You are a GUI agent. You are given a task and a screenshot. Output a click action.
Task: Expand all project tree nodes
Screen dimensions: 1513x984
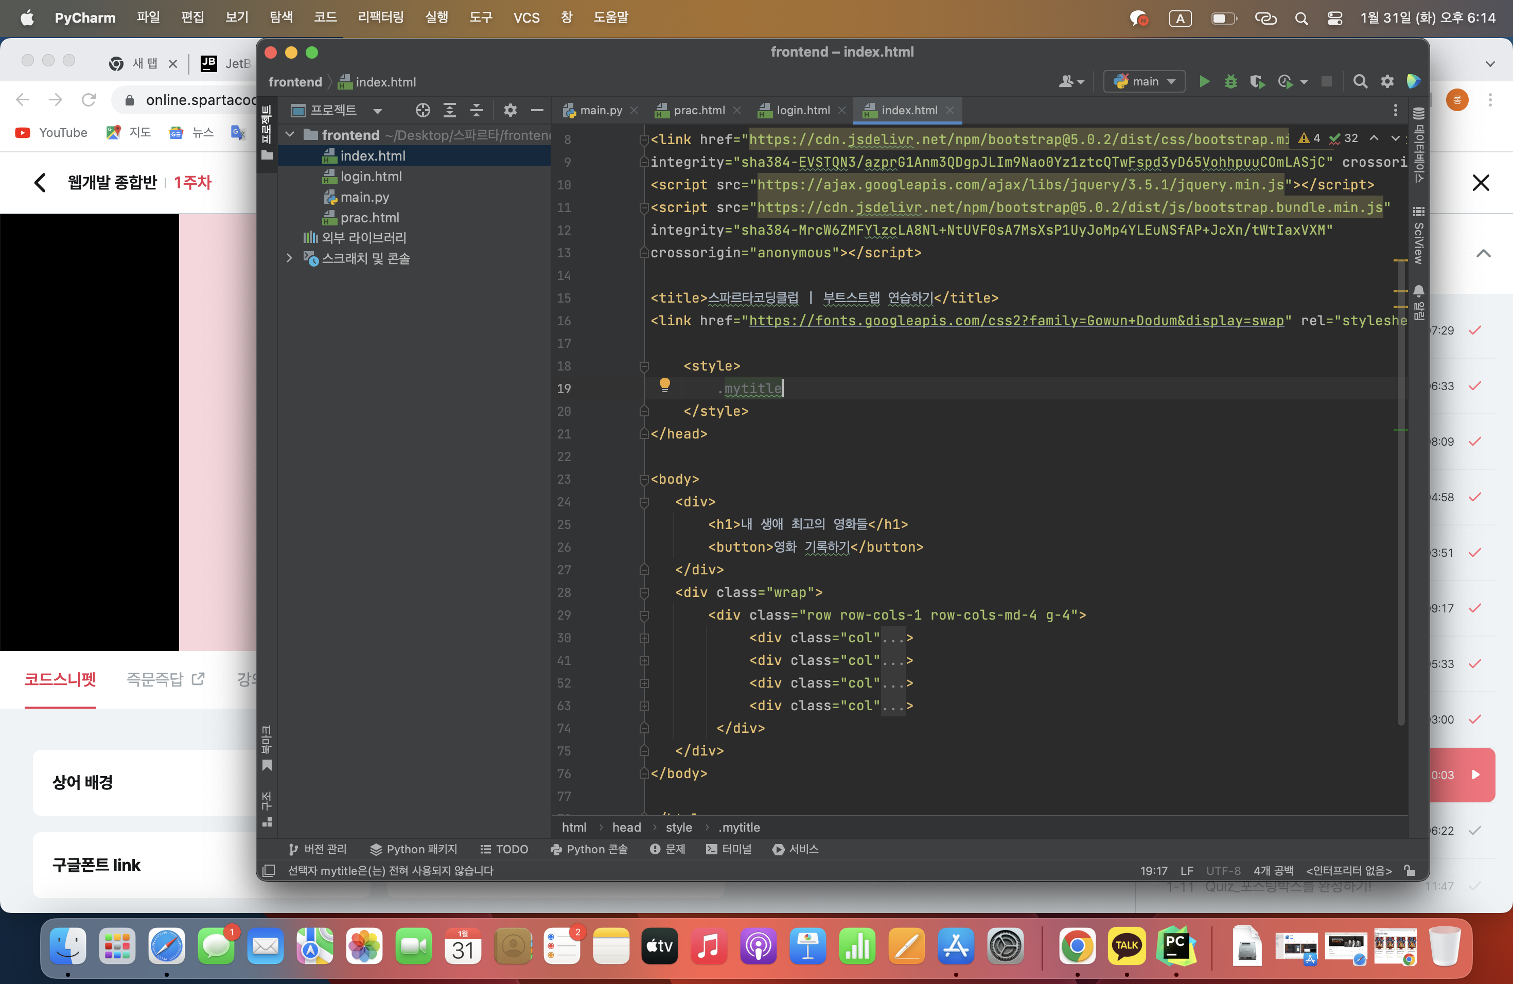click(x=449, y=111)
